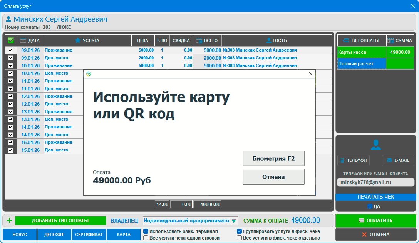This screenshot has width=419, height=243.
Task: Click the ТИП ОПЛАТЫ header icon
Action: 345,40
